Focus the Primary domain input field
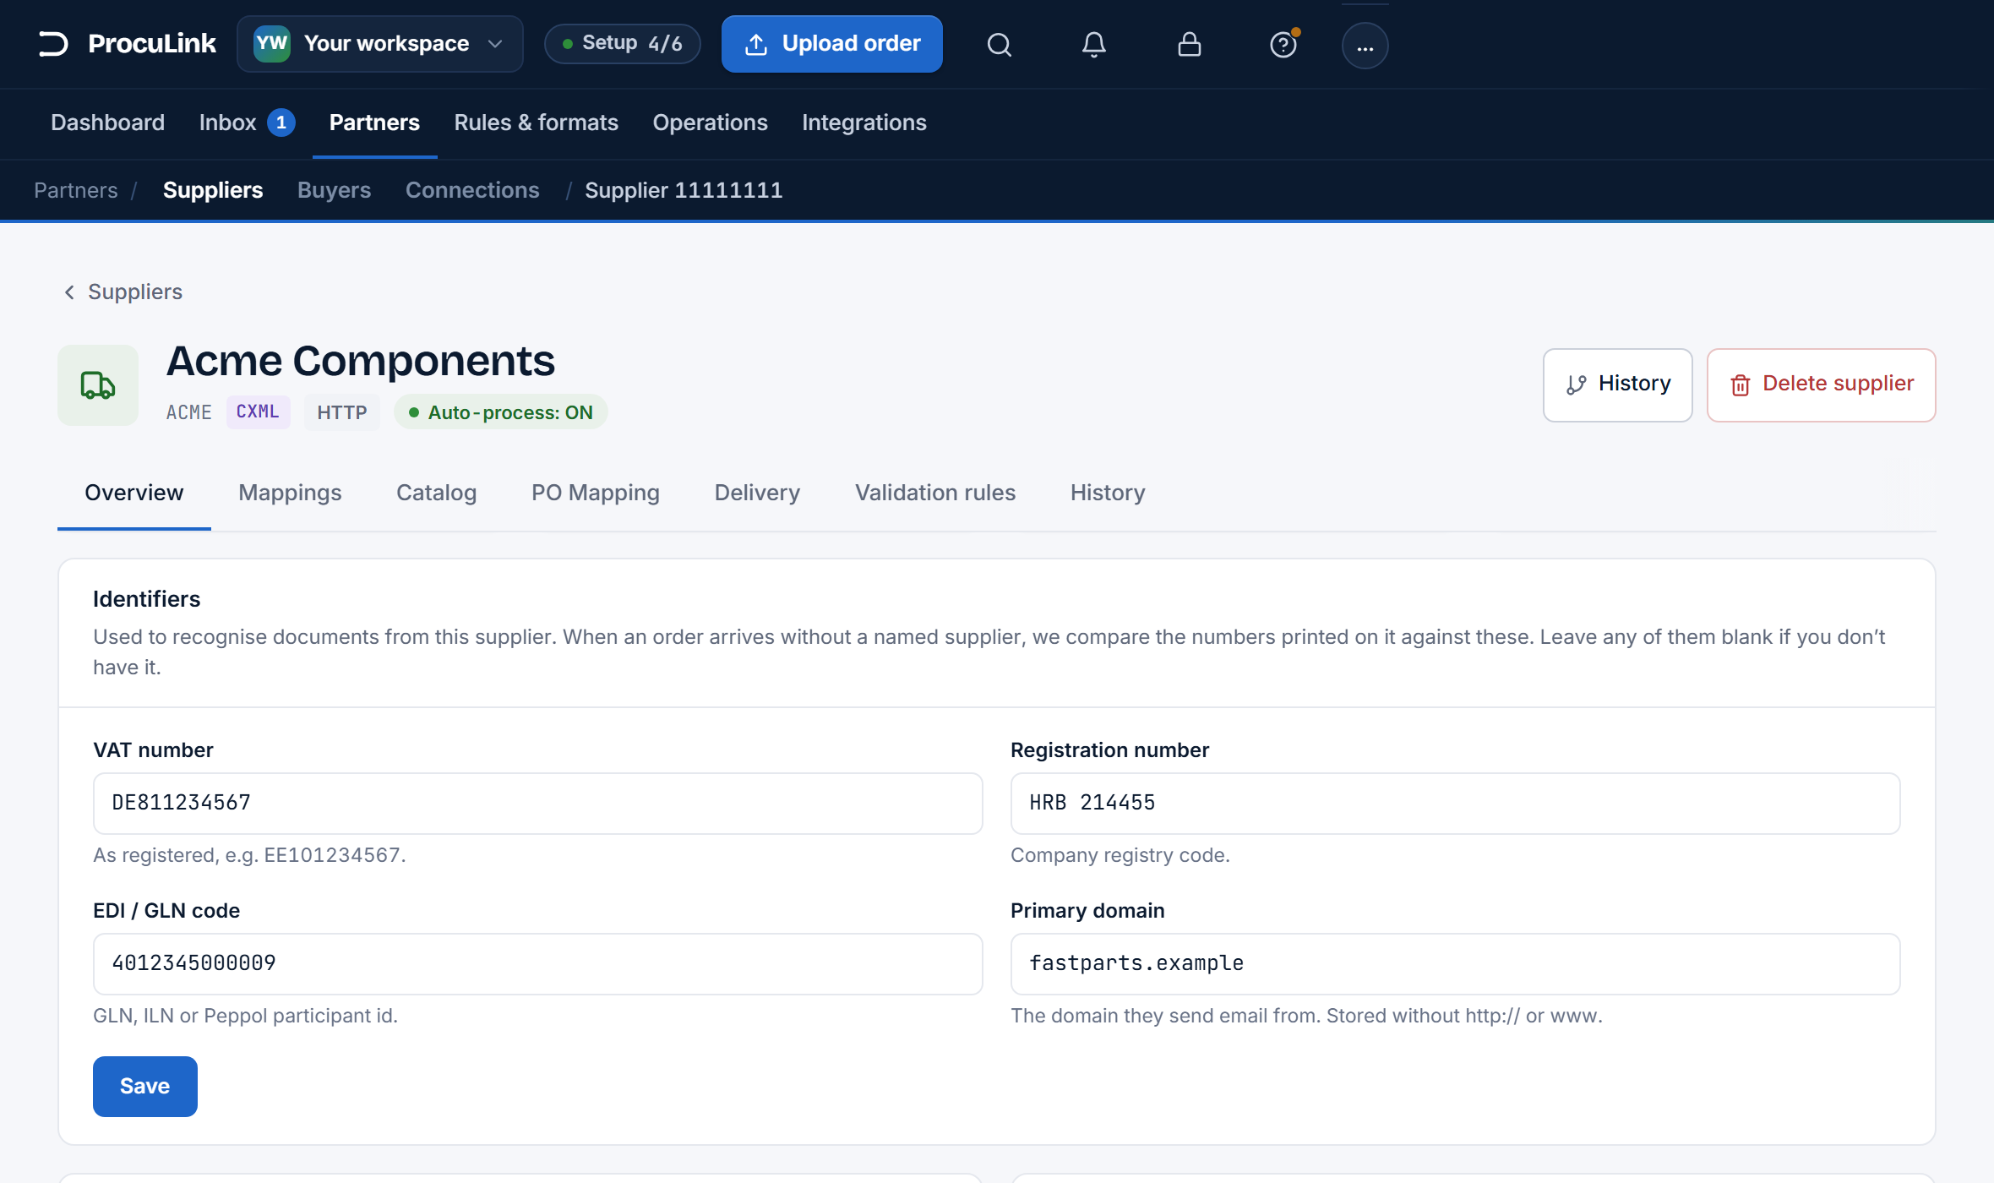Screen dimensions: 1994x1183 1455,963
